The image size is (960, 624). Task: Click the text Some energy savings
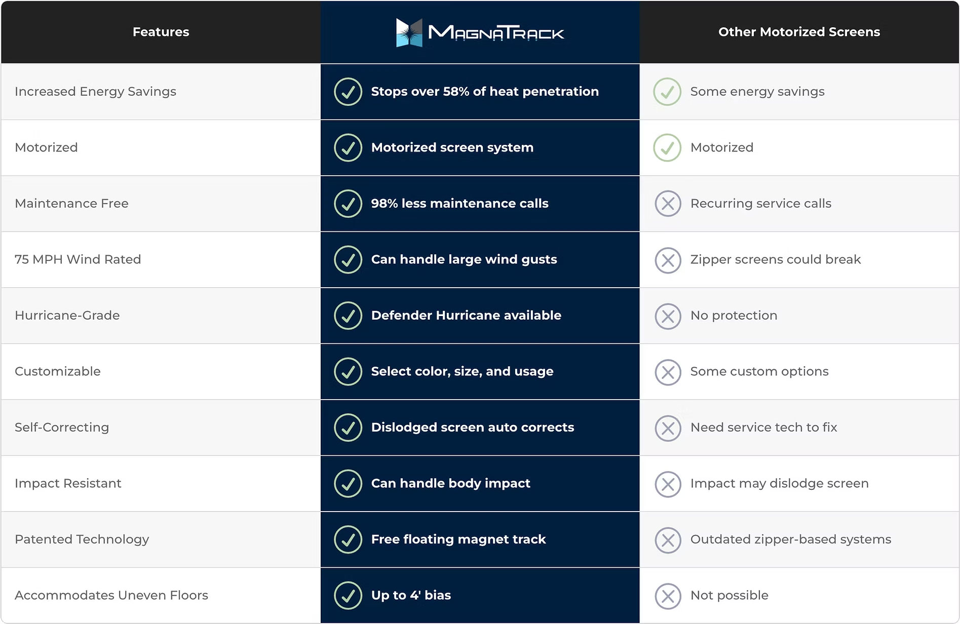757,92
